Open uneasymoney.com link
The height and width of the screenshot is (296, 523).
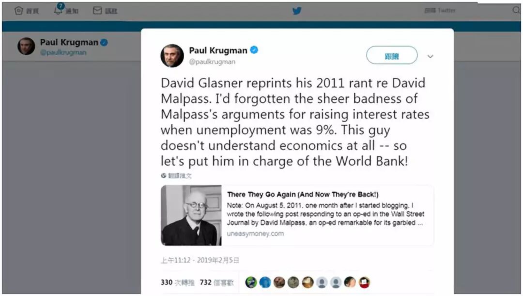pos(255,234)
